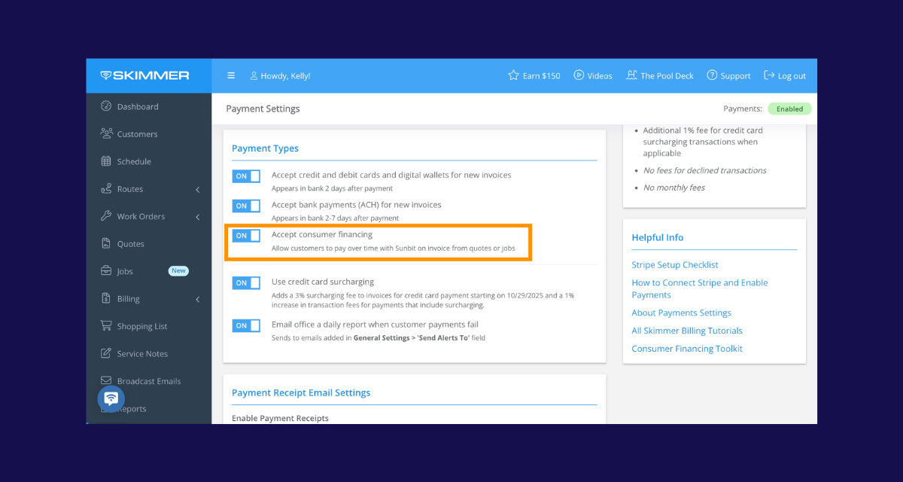Screen dimensions: 903x482
Task: Open All Skimmer Billing Tutorials link
Action: (x=687, y=331)
